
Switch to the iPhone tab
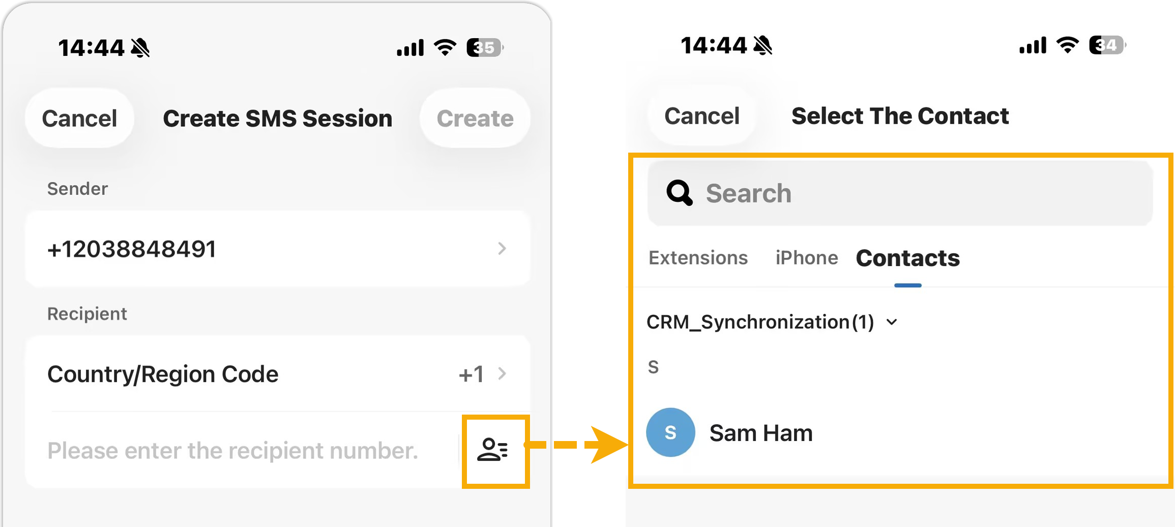click(x=806, y=258)
